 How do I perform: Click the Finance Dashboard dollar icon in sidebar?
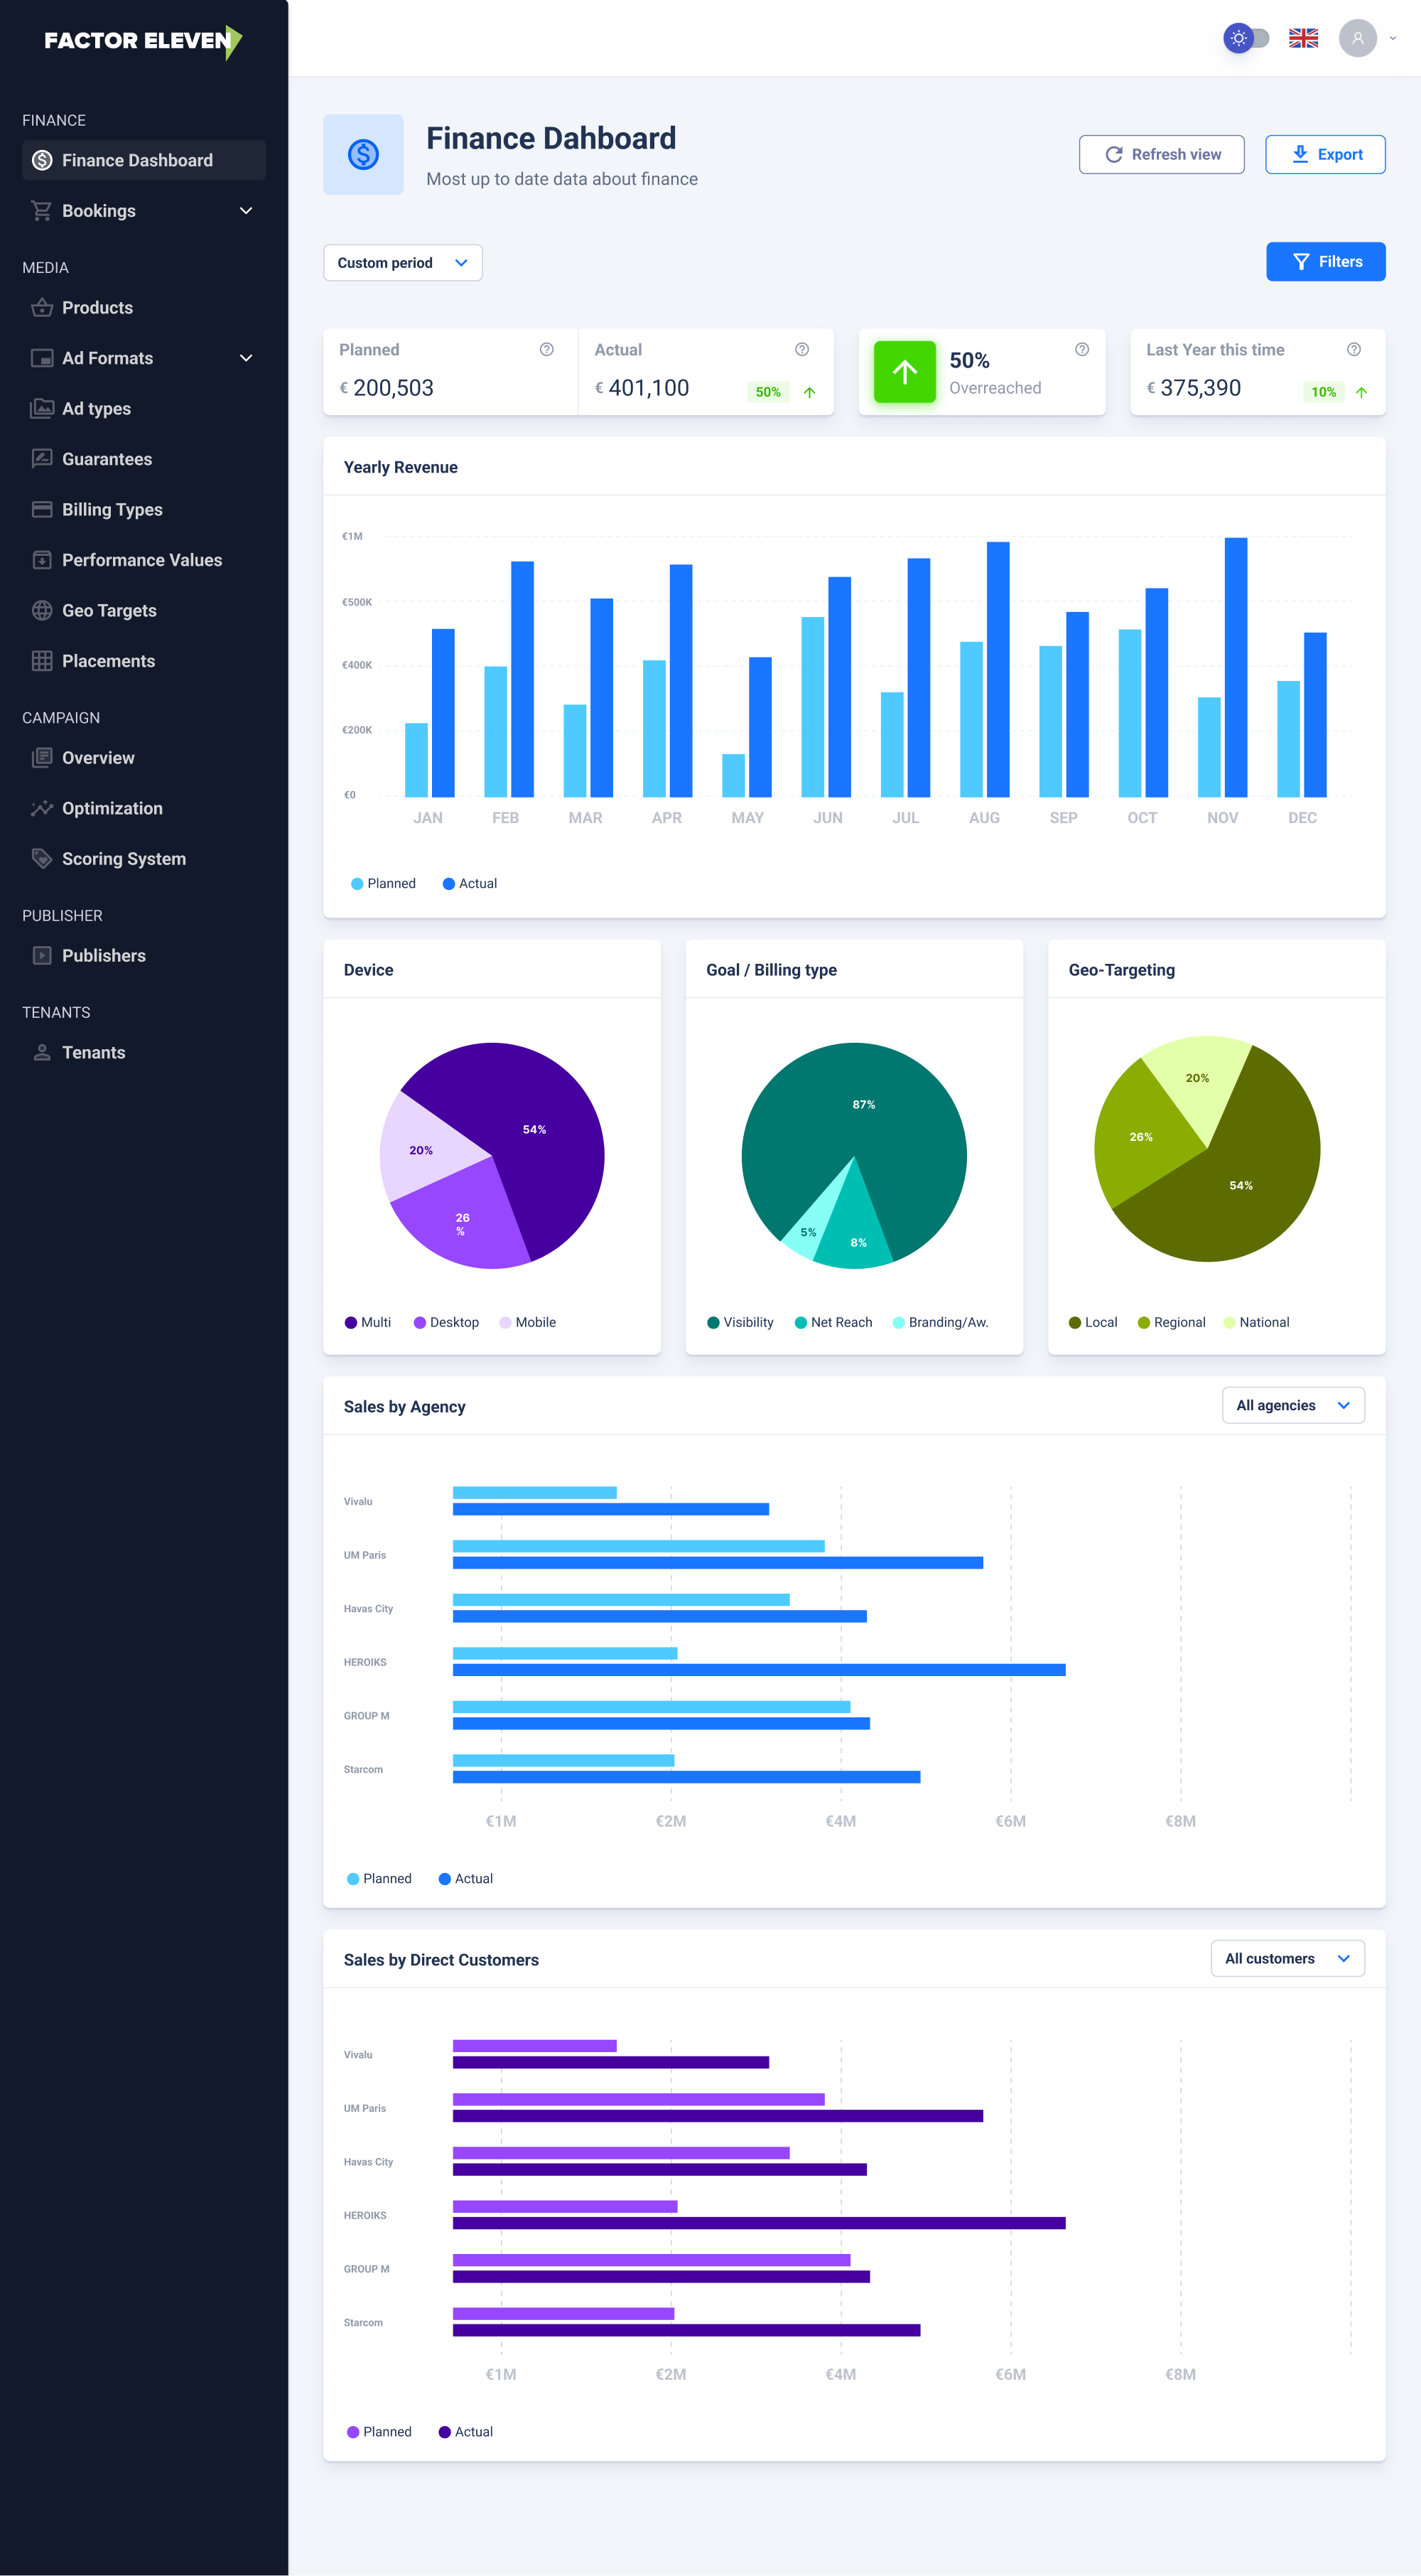click(42, 160)
